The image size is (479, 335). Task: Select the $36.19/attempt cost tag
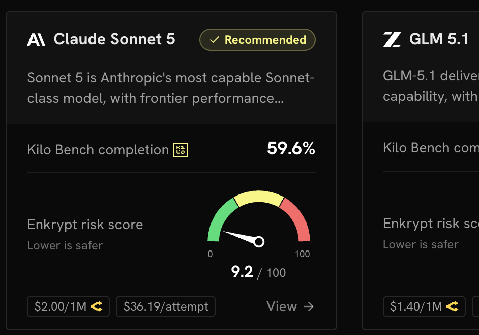pyautogui.click(x=166, y=306)
